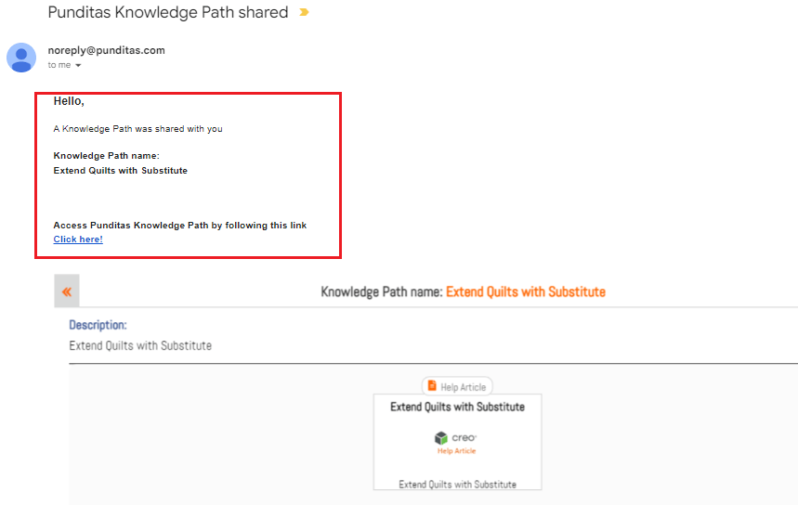Click the yellow importance marker beside subject
Screen dimensions: 798x505
304,13
